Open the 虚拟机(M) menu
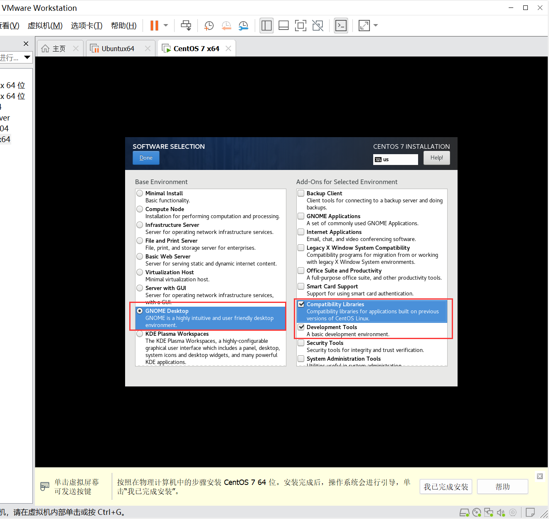 pos(45,26)
